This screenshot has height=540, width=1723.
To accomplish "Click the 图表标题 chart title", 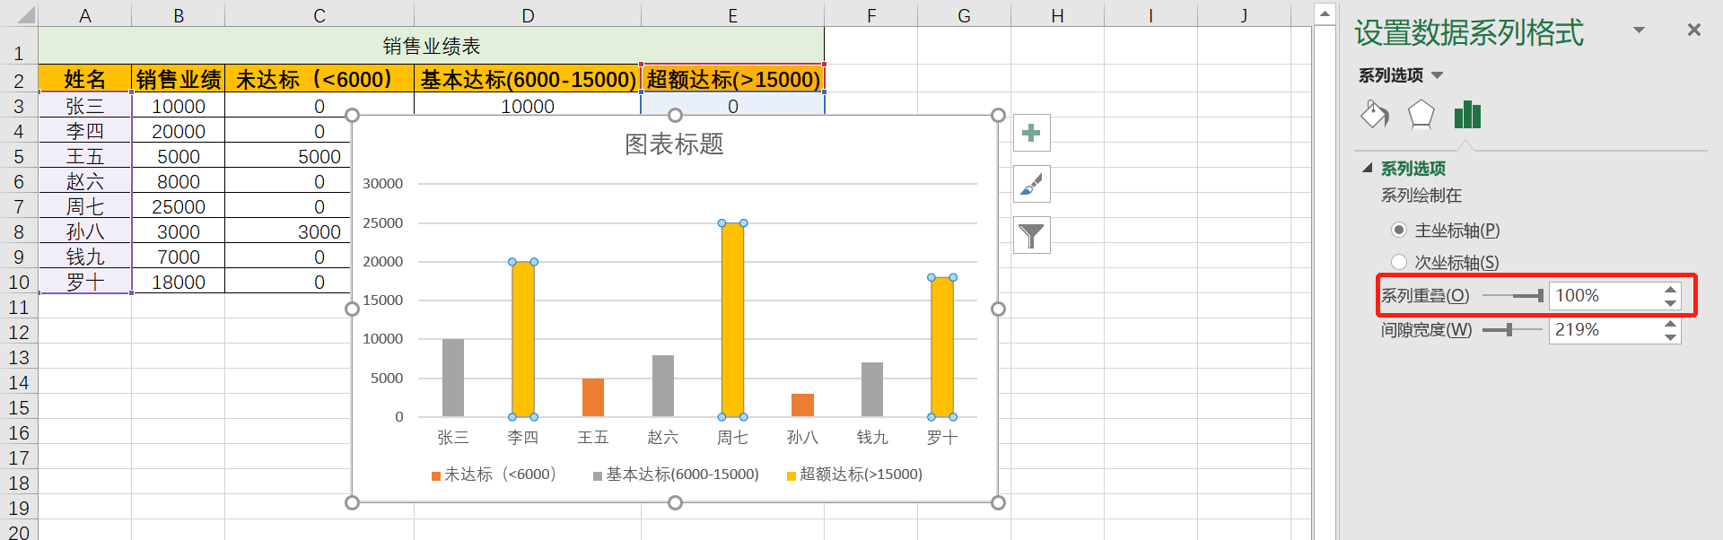I will [x=674, y=144].
